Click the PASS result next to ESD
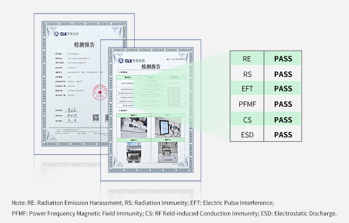 283,135
